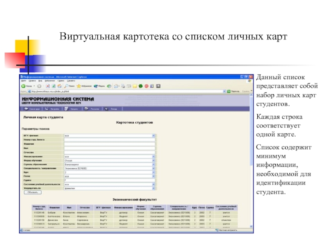This screenshot has width=333, height=249.
Task: Click the Фамилия text input field
Action: point(109,144)
